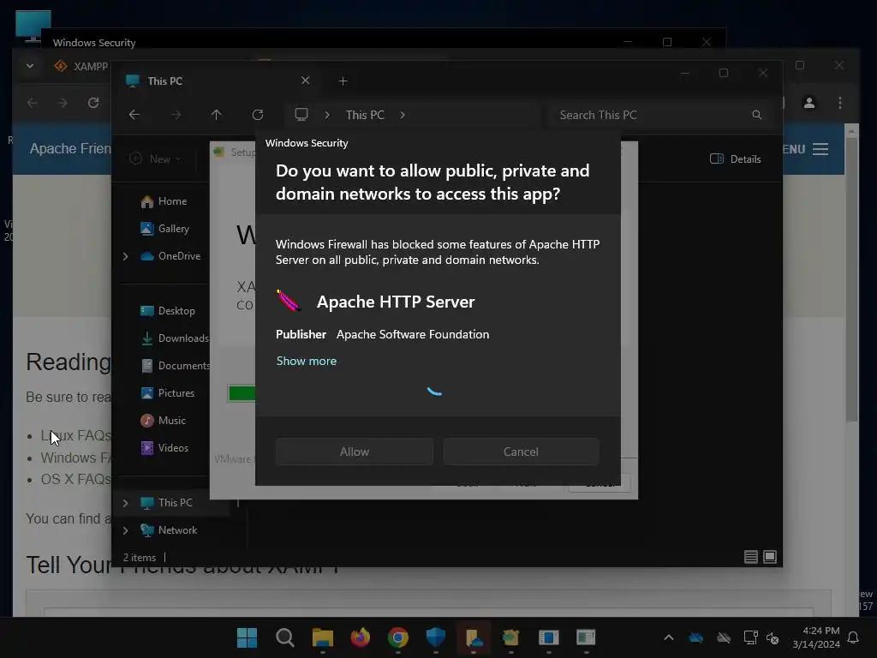This screenshot has height=658, width=877.
Task: Click Cancel in the Windows Security dialog
Action: click(521, 452)
